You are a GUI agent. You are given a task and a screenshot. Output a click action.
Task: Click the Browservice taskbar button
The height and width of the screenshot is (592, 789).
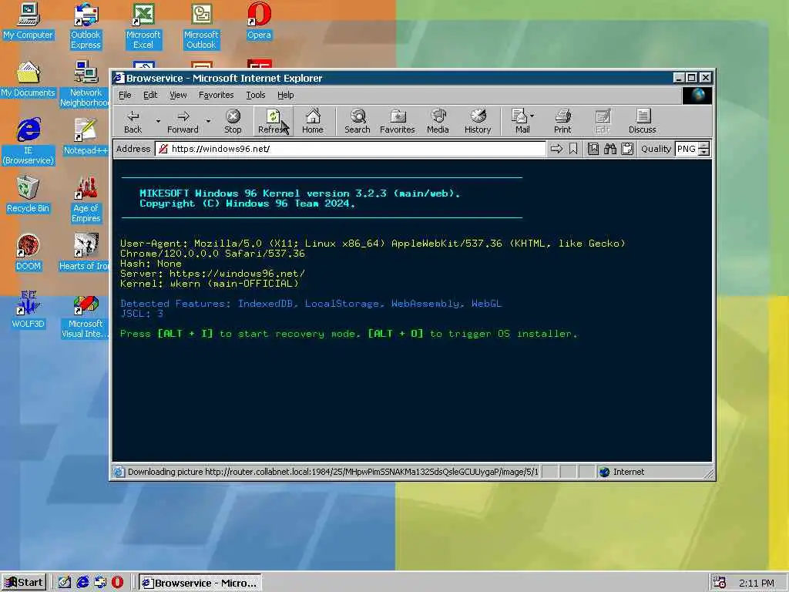[x=200, y=583]
